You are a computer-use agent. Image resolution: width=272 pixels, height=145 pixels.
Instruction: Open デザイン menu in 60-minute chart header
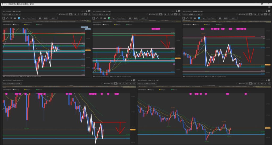tap(128, 80)
